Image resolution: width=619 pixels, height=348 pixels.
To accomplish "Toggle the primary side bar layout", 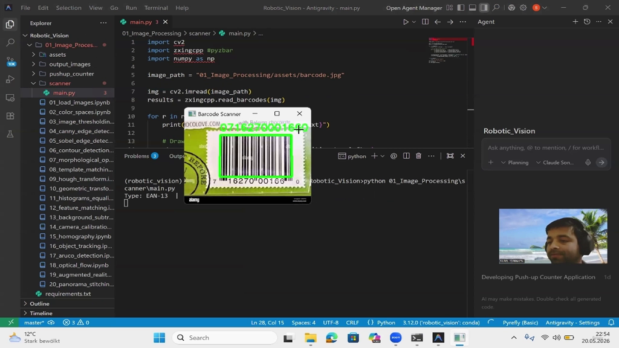I will click(461, 7).
